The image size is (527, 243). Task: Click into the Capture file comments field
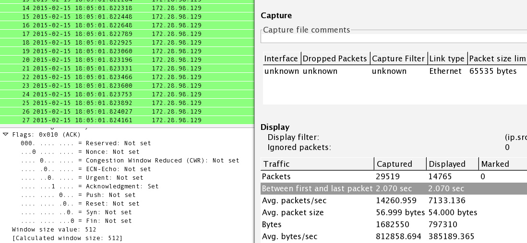tap(394, 38)
